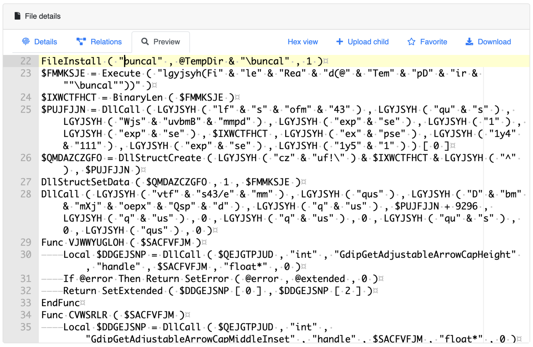Click the magnifier icon in the Preview tab

tap(145, 42)
